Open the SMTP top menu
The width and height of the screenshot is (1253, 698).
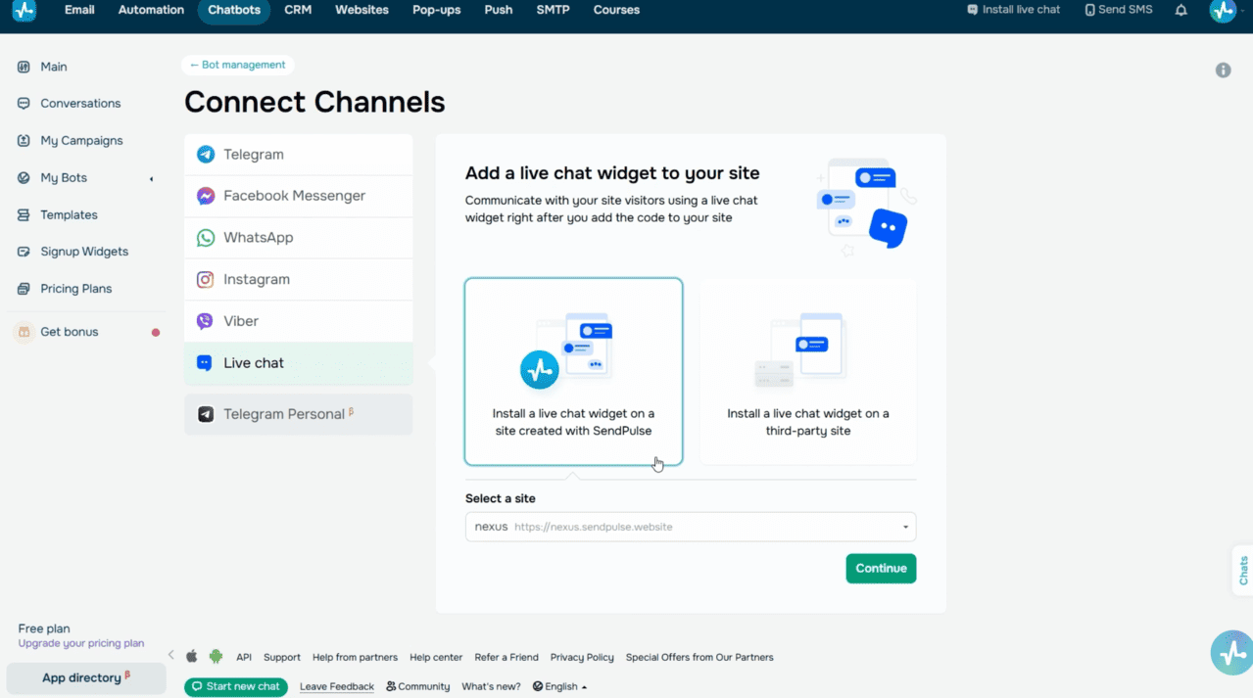(x=553, y=10)
